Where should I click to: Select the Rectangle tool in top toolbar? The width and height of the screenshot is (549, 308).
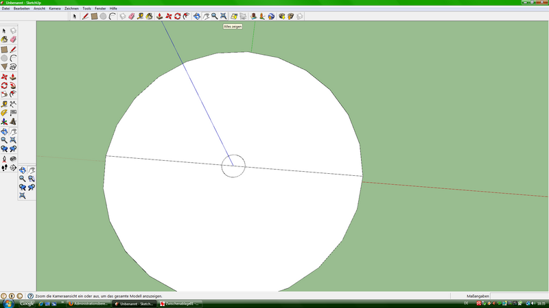[94, 16]
